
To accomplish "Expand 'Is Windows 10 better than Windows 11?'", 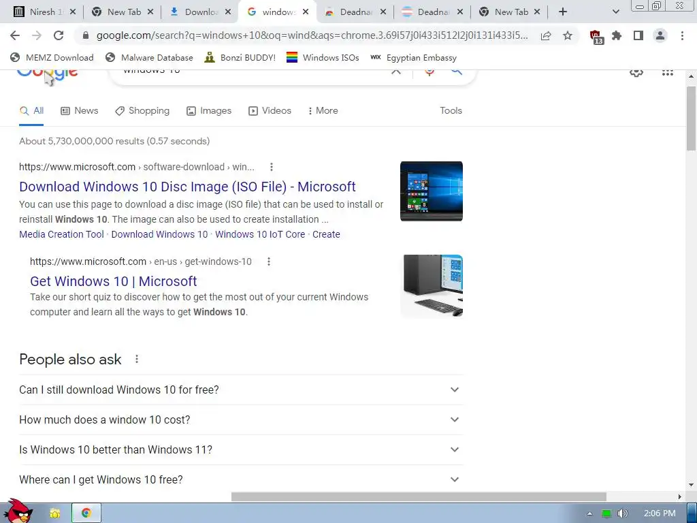I will coord(241,449).
